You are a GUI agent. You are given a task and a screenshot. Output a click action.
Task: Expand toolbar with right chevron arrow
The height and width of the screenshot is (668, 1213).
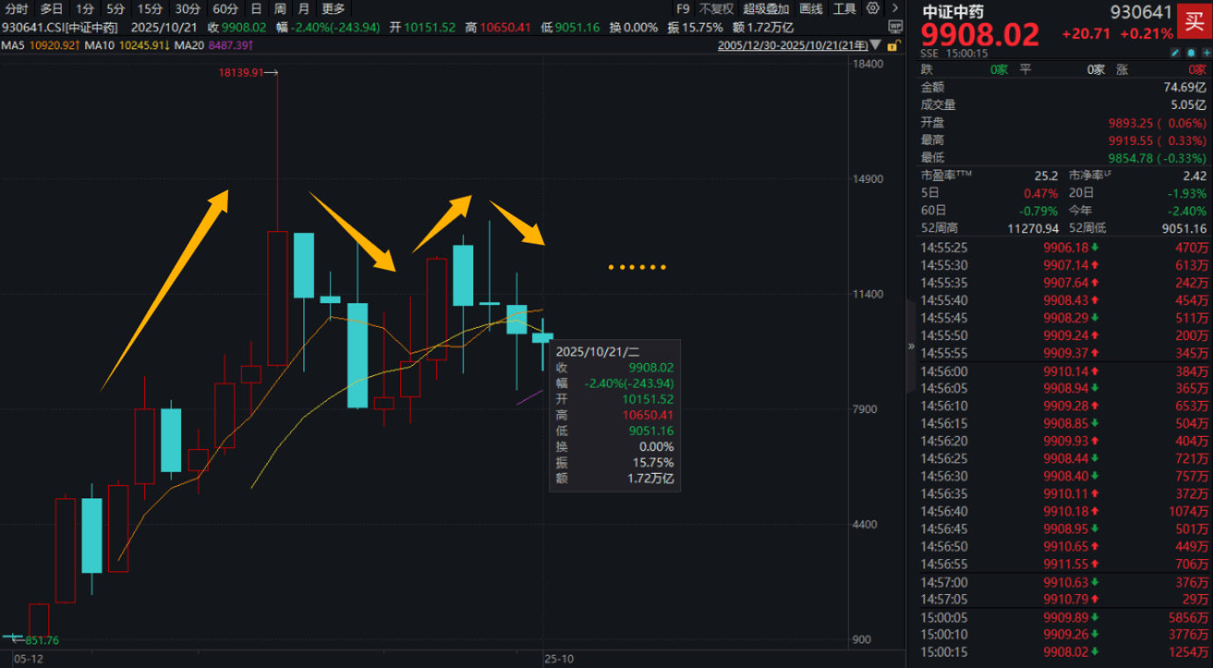coord(894,9)
